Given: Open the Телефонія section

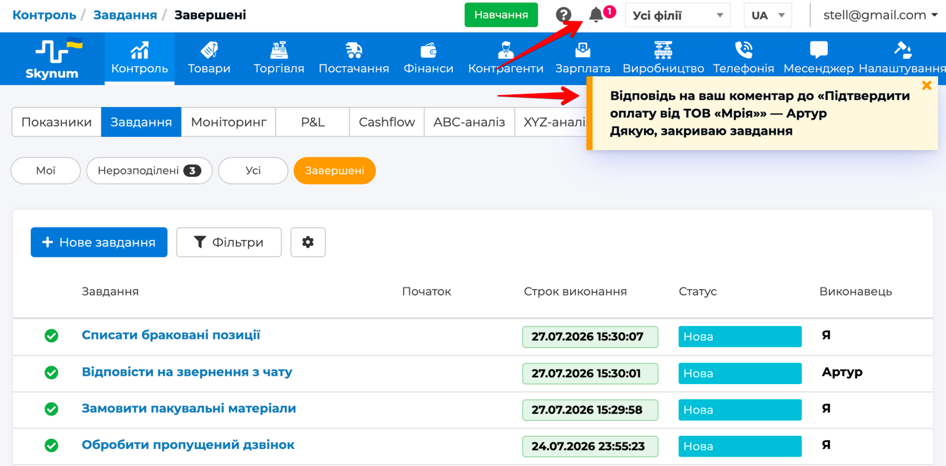Looking at the screenshot, I should pos(744,59).
